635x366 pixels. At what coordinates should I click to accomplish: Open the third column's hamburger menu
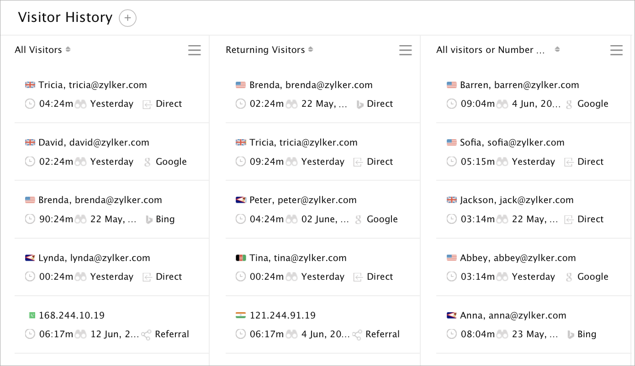[x=616, y=50]
